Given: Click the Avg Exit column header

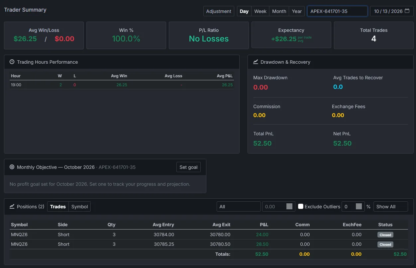Looking at the screenshot, I should pyautogui.click(x=222, y=225).
